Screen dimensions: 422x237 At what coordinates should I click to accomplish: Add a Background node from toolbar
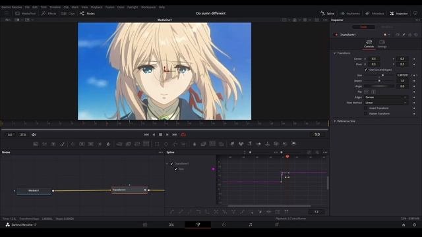(x=36, y=144)
